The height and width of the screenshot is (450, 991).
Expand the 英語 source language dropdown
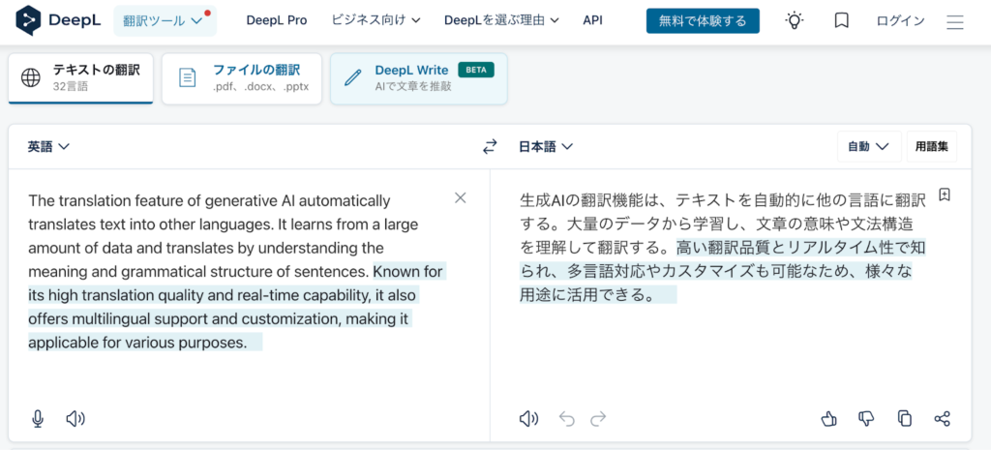click(48, 147)
